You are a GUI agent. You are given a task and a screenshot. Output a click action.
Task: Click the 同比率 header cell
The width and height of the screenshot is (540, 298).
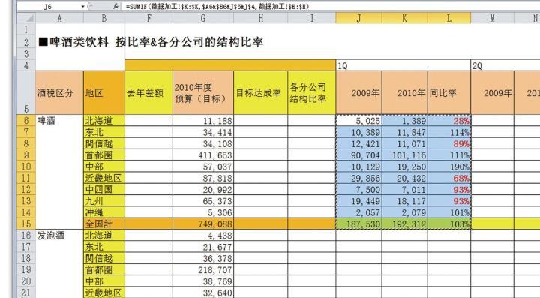pyautogui.click(x=449, y=93)
